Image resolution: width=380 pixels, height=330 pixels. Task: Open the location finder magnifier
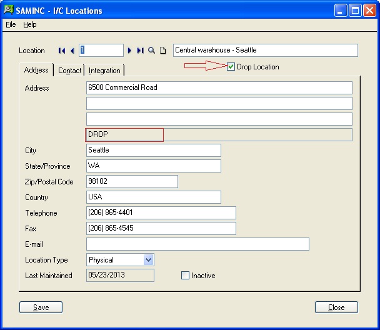coord(151,51)
